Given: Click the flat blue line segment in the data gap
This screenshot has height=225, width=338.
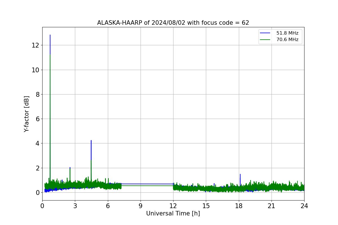Looking at the screenshot, I should (x=147, y=184).
